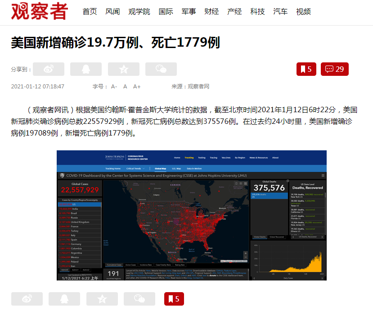This screenshot has height=311, width=373.
Task: Share to Weibo from bottom share bar
Action: pos(27,299)
